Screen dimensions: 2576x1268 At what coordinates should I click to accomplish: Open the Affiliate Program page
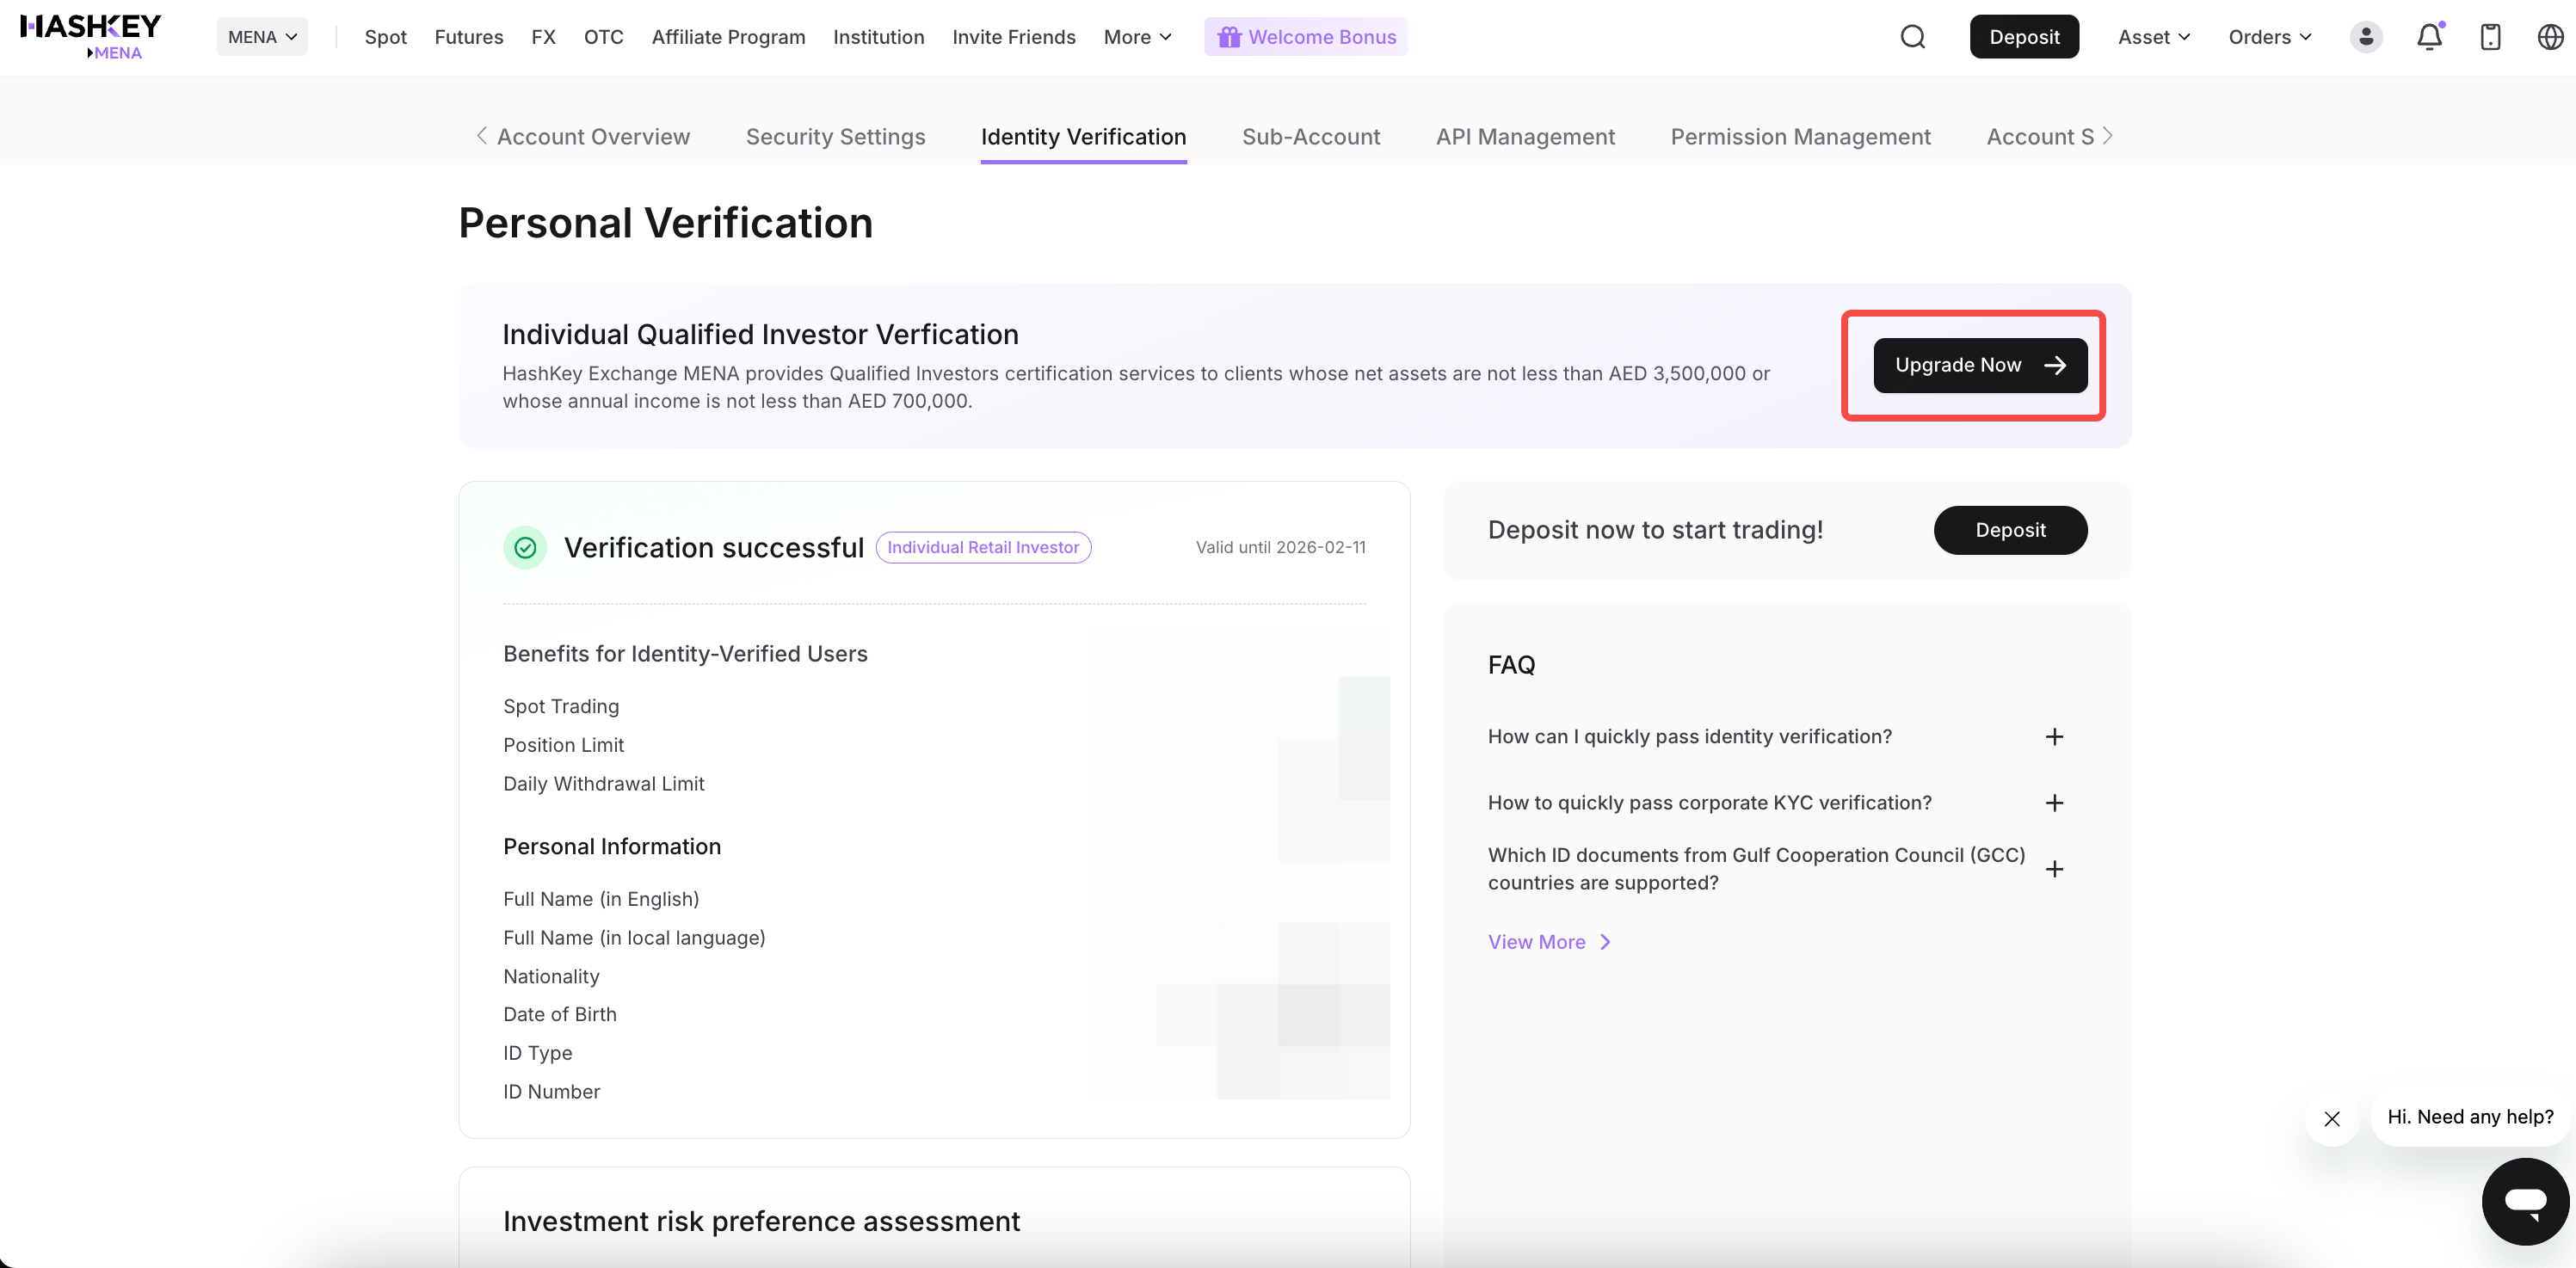click(728, 37)
